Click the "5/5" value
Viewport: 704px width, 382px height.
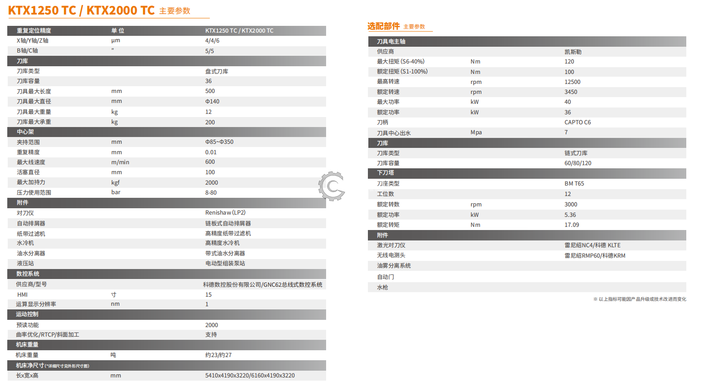(x=209, y=51)
